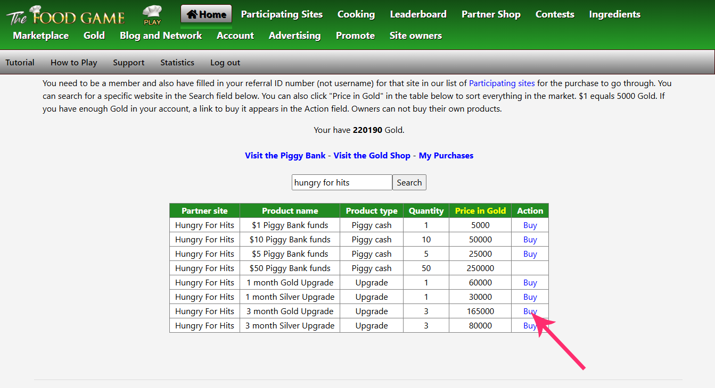Sort table by Price in Gold header
715x388 pixels.
(480, 211)
